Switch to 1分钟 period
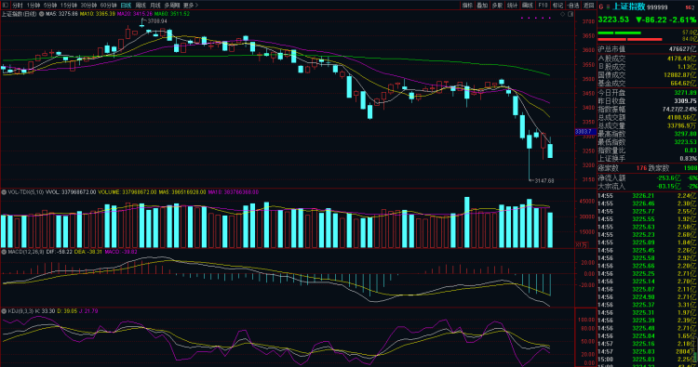Image resolution: width=698 pixels, height=367 pixels. point(34,6)
